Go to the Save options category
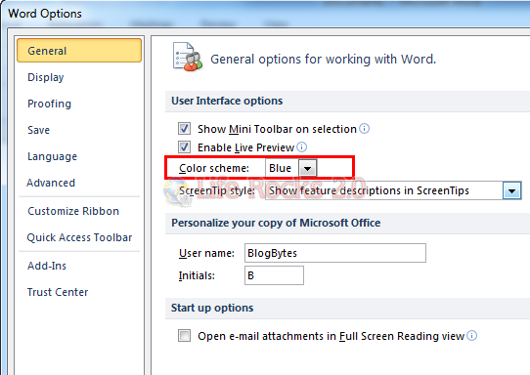 tap(38, 130)
